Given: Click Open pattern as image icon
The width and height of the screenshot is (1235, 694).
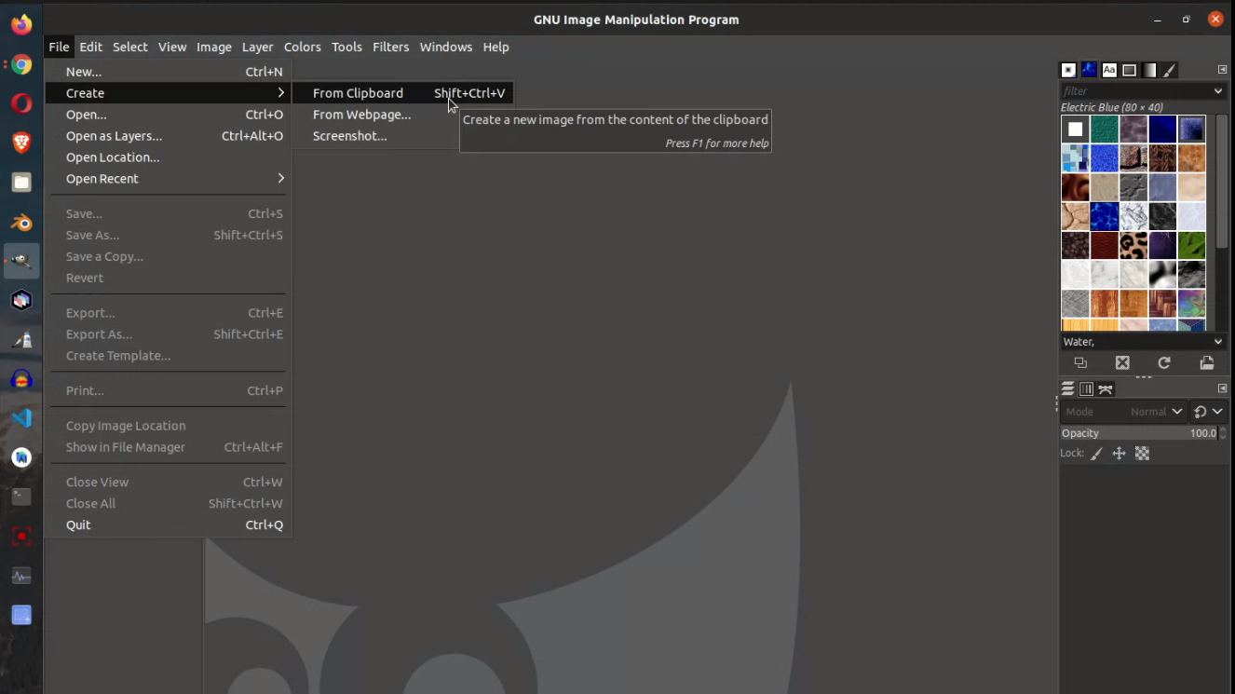Looking at the screenshot, I should coord(1207,363).
